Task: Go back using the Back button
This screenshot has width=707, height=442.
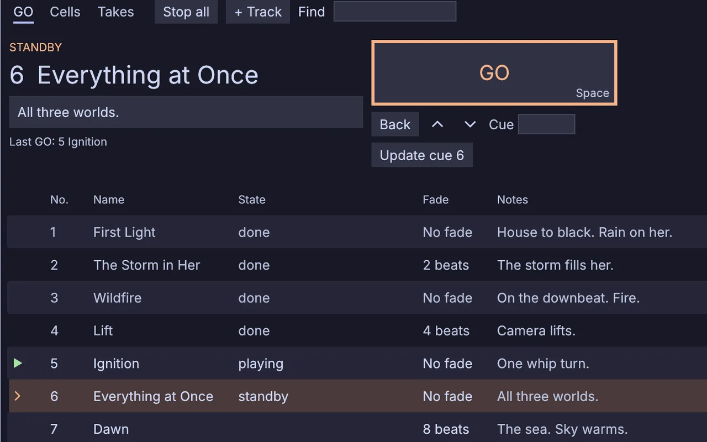Action: click(x=395, y=124)
